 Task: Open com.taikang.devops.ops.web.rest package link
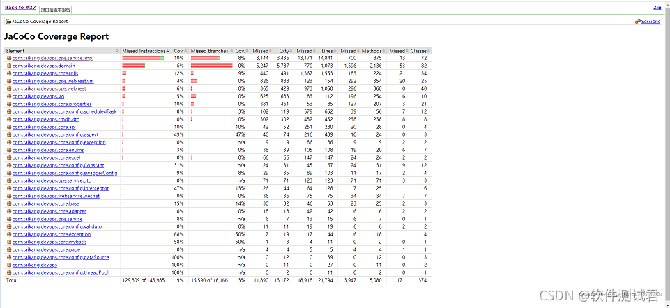point(49,89)
